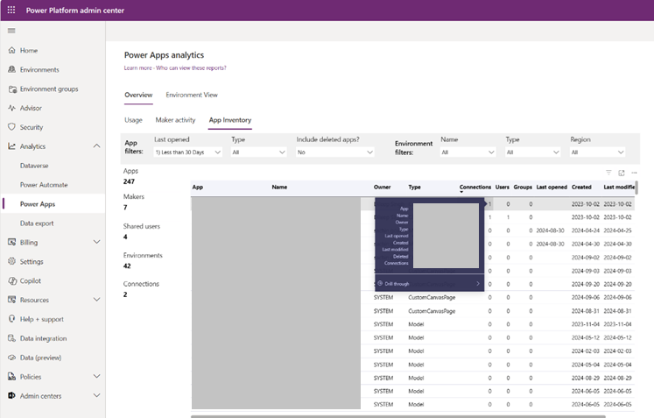This screenshot has width=654, height=418.
Task: Click the Environments icon in sidebar
Action: [x=11, y=69]
